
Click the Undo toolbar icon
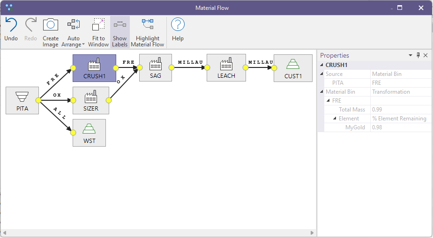[x=11, y=25]
